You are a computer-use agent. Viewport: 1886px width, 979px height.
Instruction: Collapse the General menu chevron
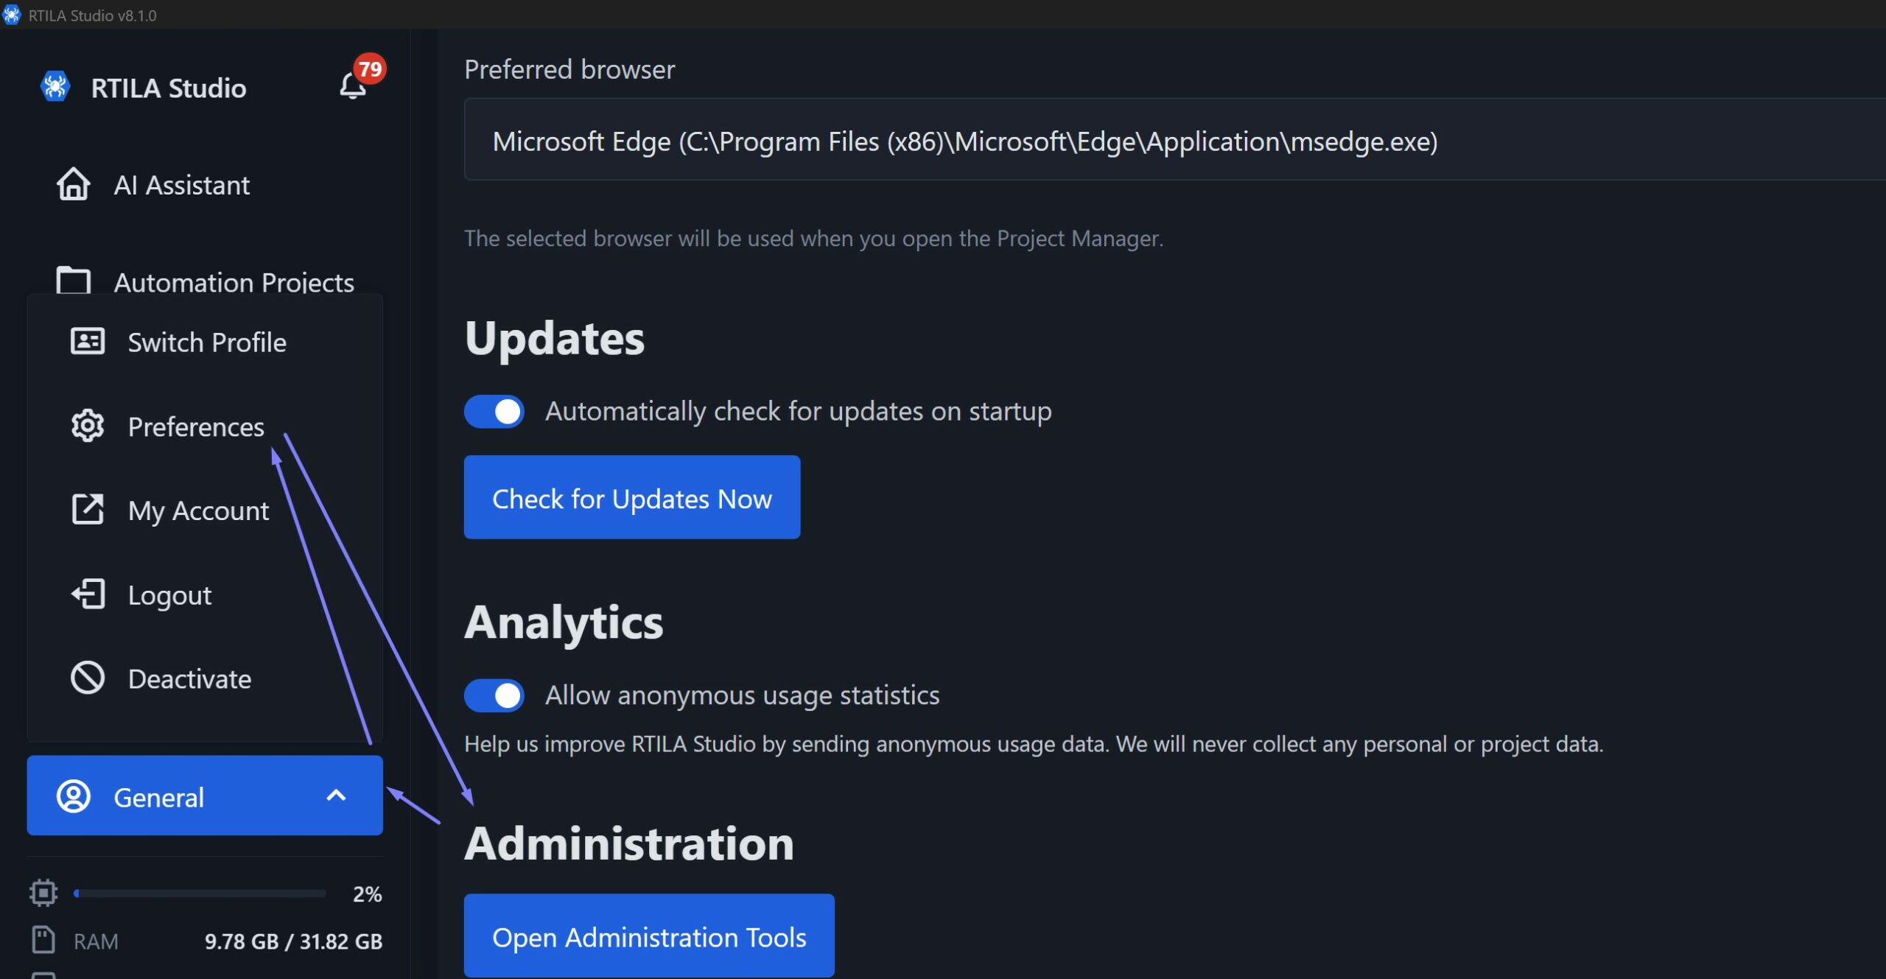coord(336,796)
